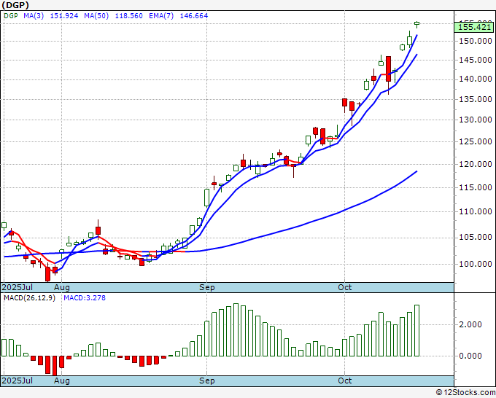The height and width of the screenshot is (398, 496).
Task: Click the 0.000 MACD axis label
Action: point(470,356)
